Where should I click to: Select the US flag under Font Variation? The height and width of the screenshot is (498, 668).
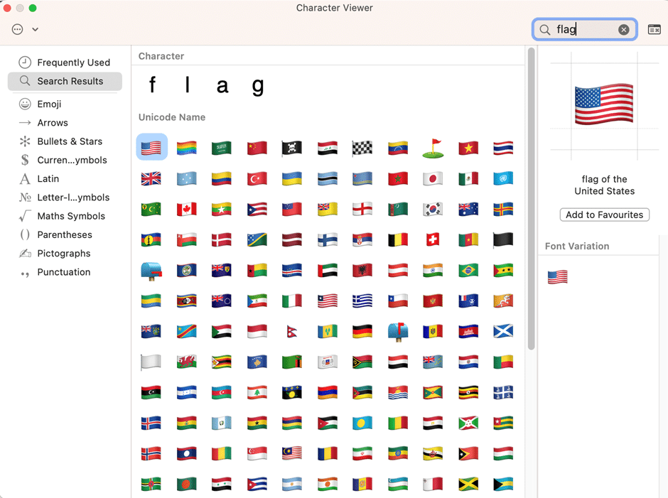(x=557, y=277)
